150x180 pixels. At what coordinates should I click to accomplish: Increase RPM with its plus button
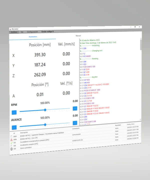[75, 108]
